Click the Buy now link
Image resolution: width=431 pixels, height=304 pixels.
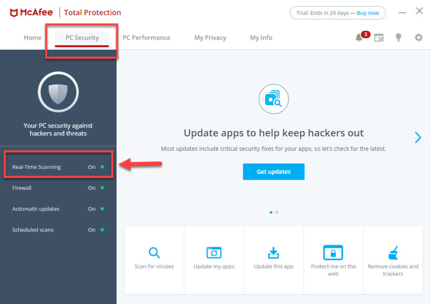(368, 13)
